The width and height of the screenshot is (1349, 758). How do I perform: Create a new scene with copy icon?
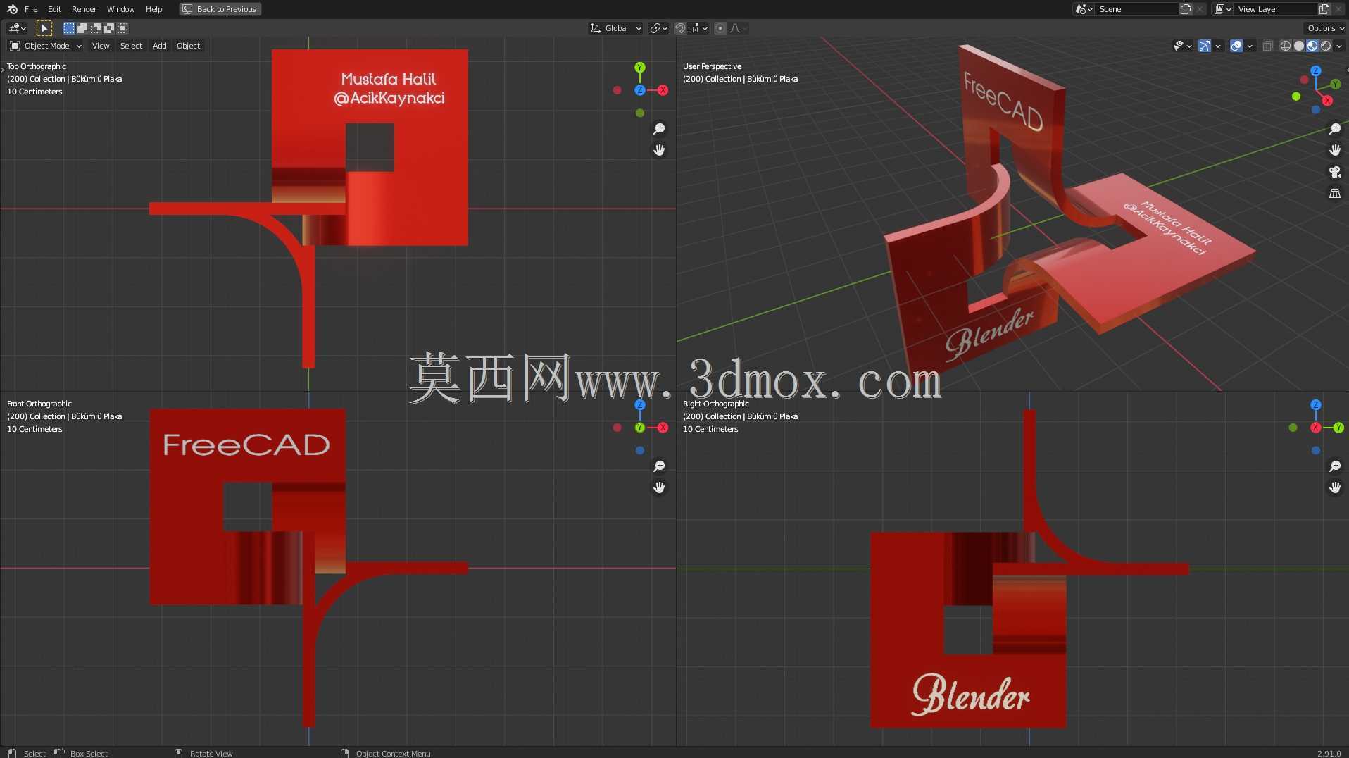click(1186, 9)
